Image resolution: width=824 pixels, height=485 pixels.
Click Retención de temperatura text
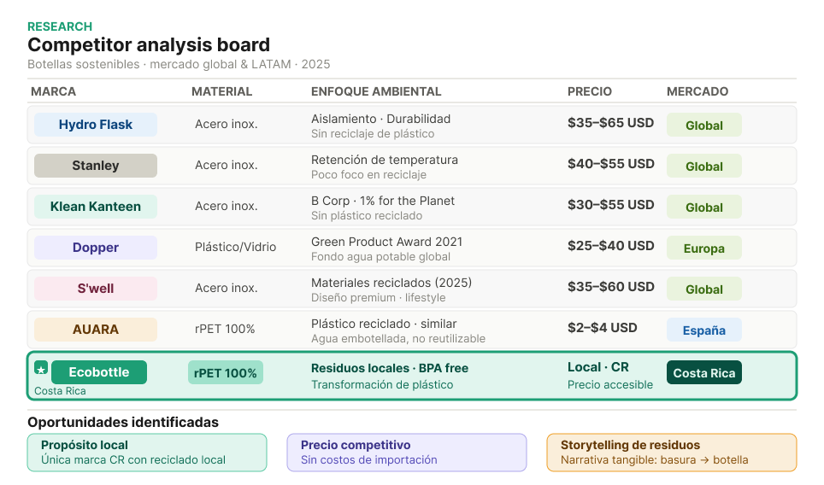pos(385,160)
